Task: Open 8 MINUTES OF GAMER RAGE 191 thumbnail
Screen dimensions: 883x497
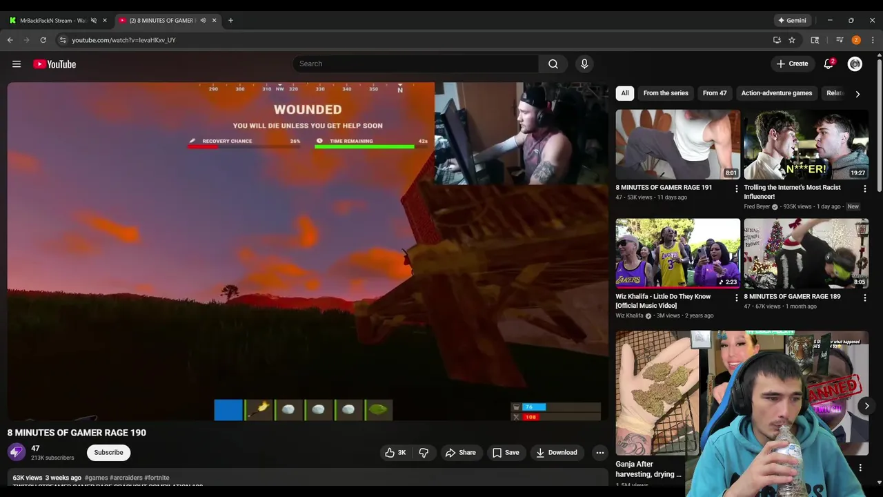Action: click(x=678, y=144)
